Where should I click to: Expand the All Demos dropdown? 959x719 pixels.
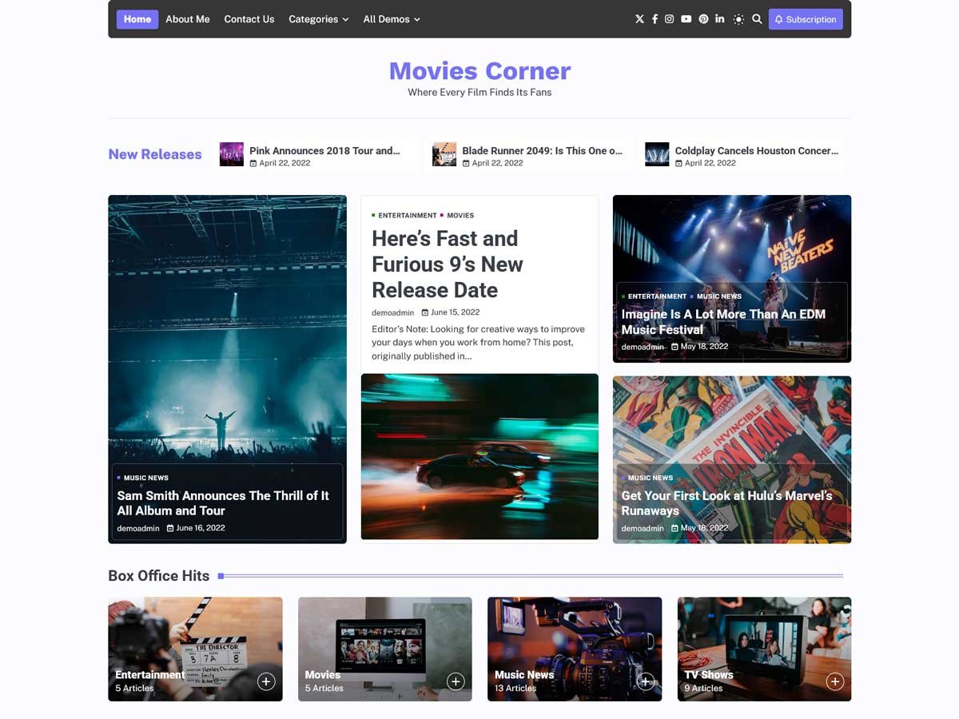(391, 19)
